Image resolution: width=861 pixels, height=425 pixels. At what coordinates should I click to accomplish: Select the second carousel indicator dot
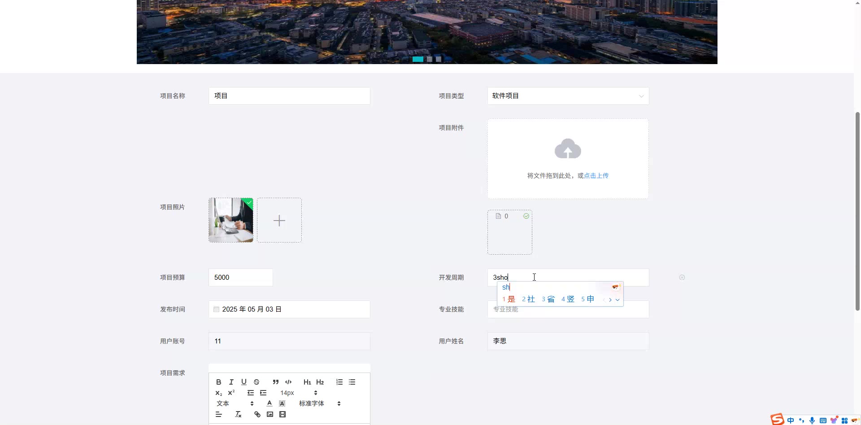(430, 59)
